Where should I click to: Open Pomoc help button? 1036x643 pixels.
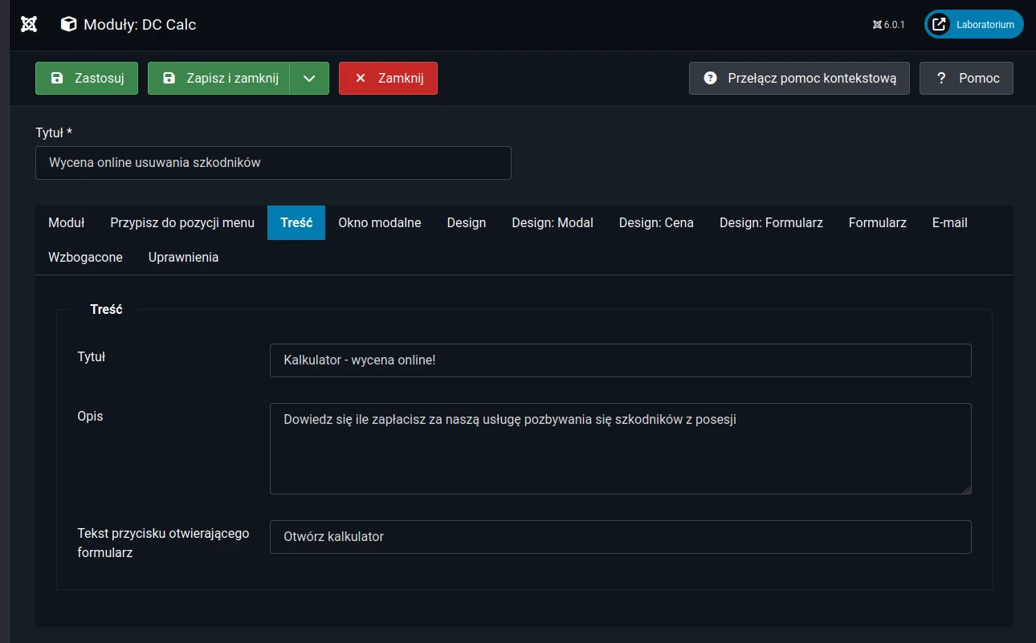pos(966,78)
